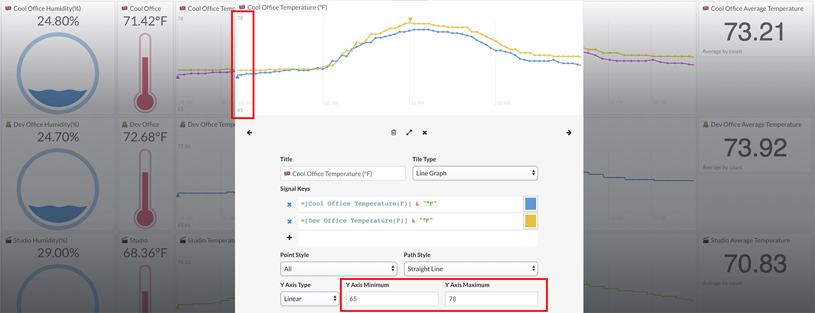Remove the Cool Office Temperature signal key
The height and width of the screenshot is (313, 815).
point(289,204)
